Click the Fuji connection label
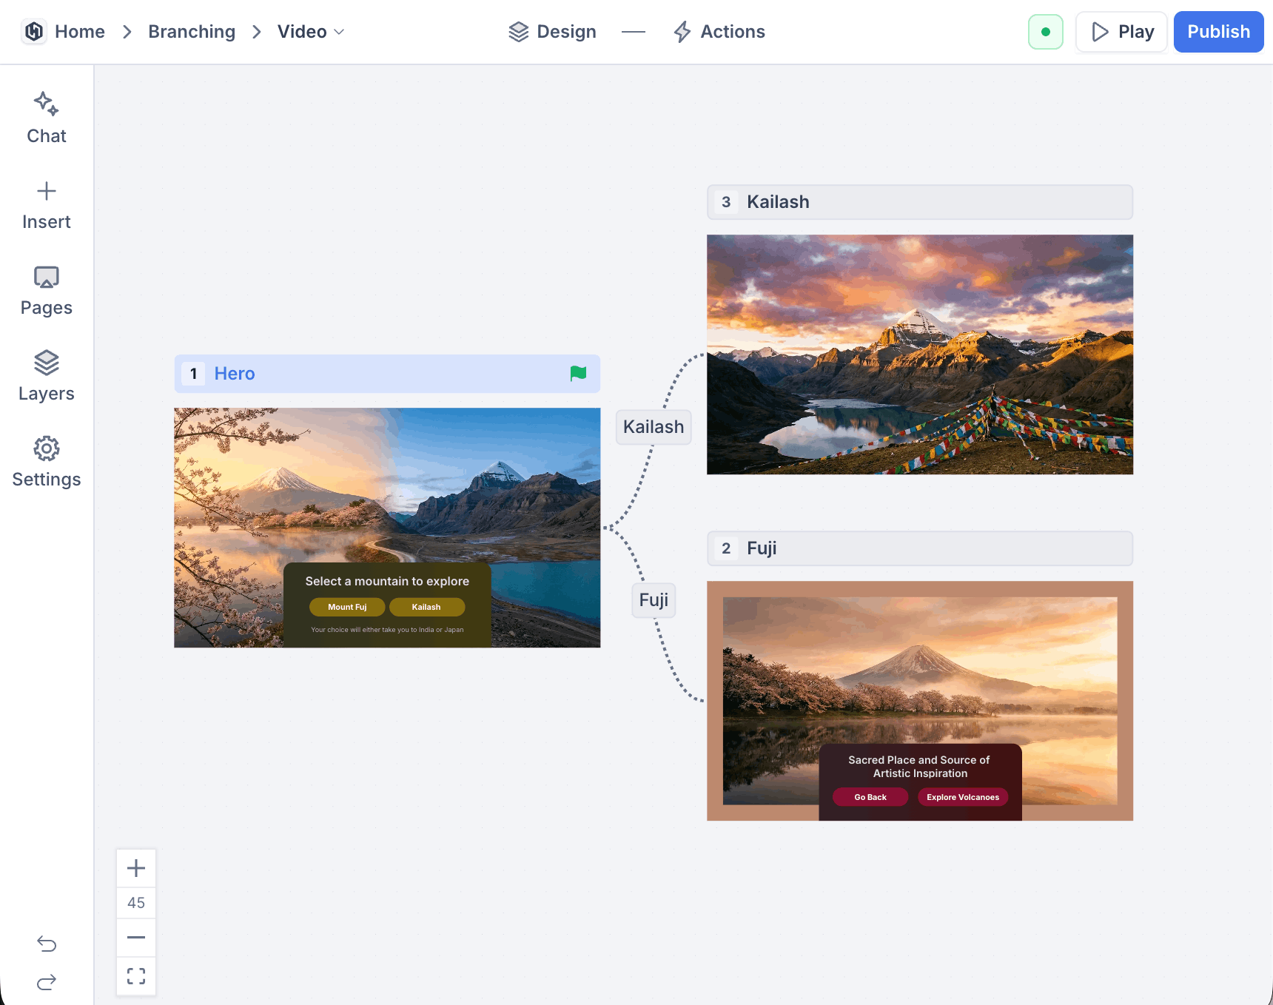Image resolution: width=1273 pixels, height=1005 pixels. [654, 600]
